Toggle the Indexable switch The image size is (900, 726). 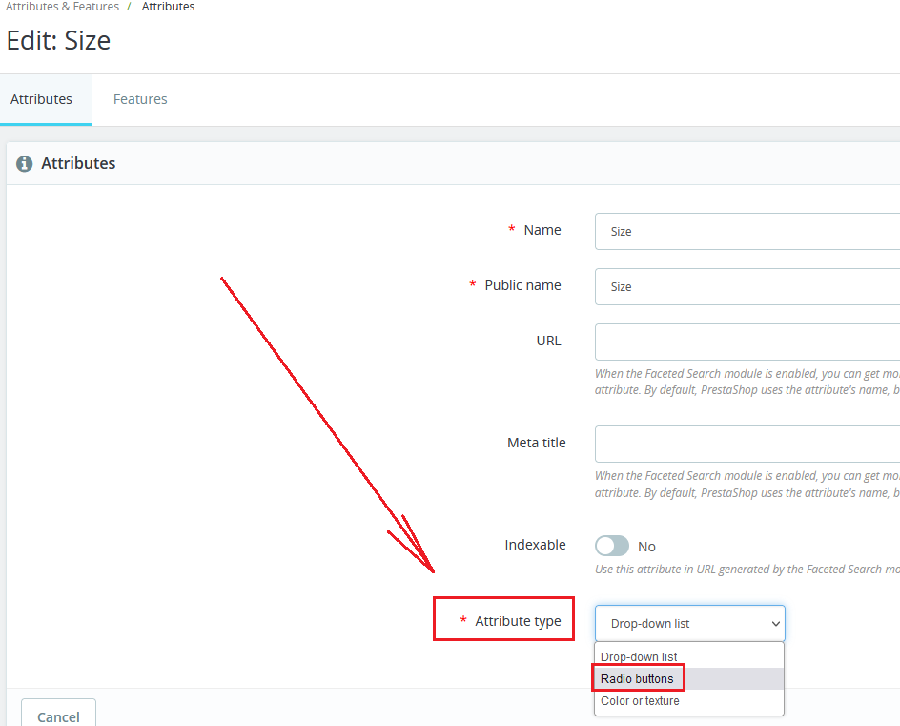(612, 546)
